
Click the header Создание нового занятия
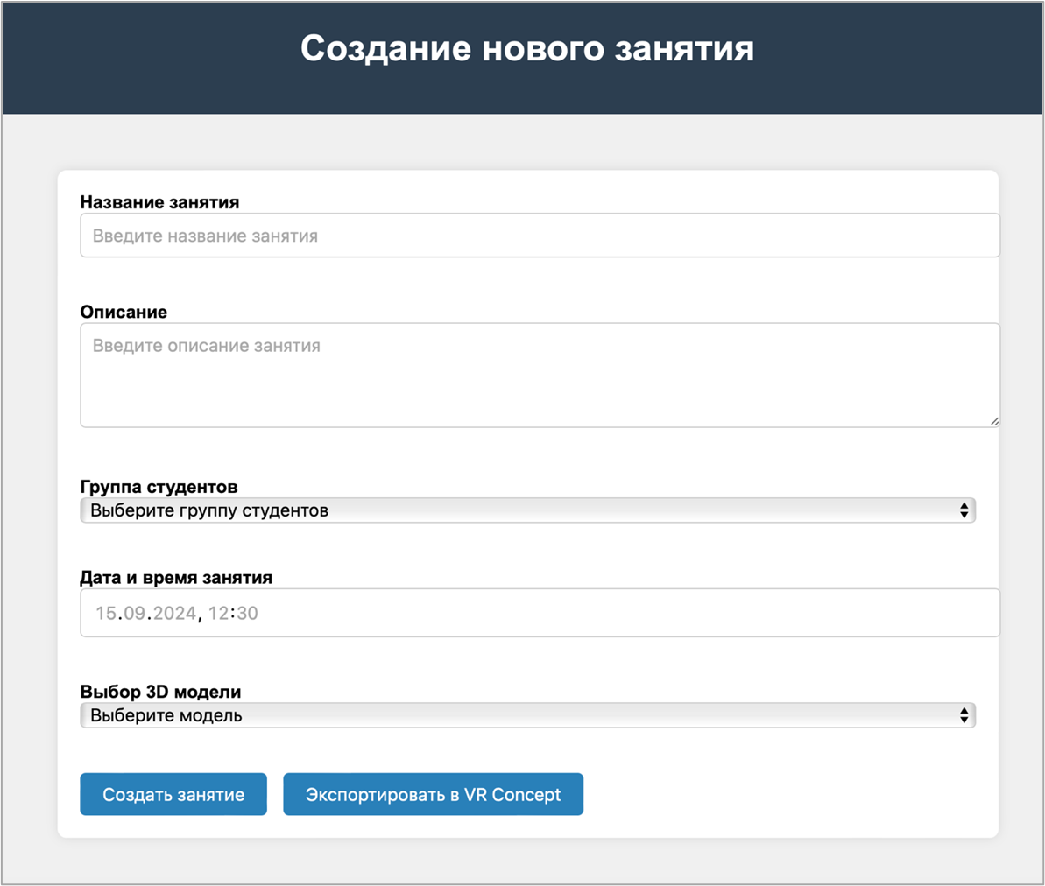coord(526,48)
